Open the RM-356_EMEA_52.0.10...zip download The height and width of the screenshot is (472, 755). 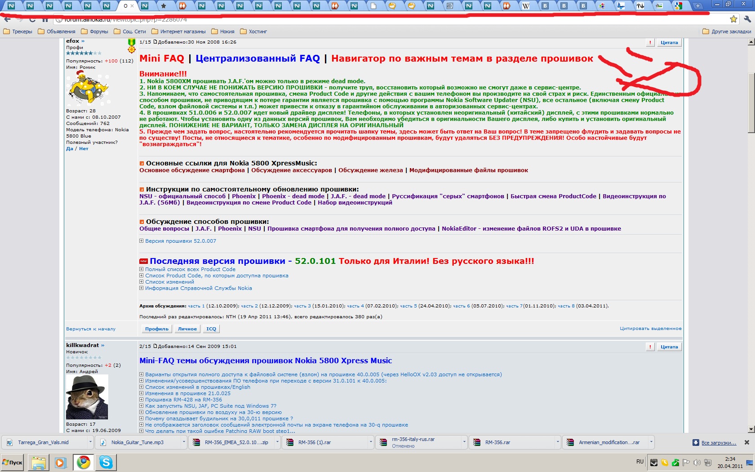point(231,442)
